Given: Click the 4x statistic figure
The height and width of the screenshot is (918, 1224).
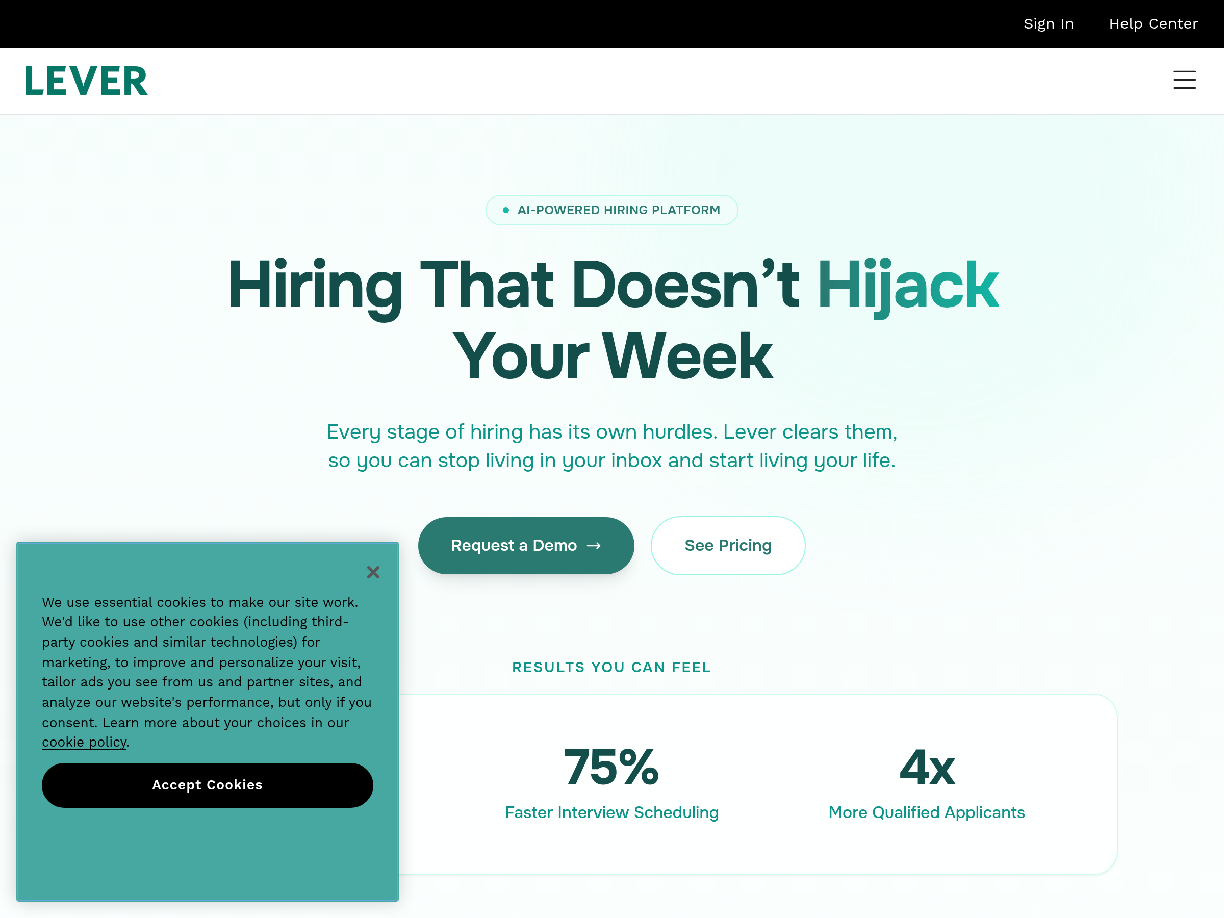Looking at the screenshot, I should click(x=926, y=768).
